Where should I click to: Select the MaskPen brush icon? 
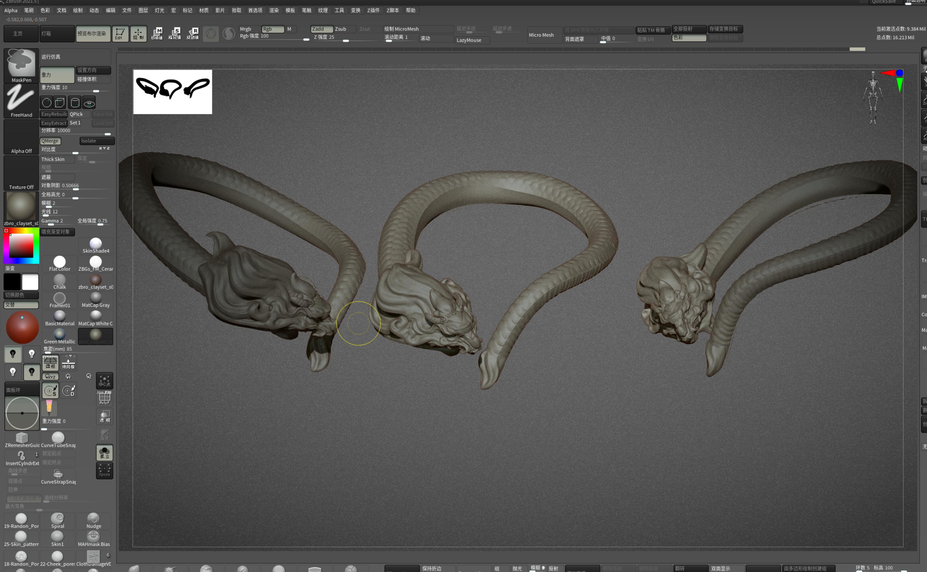21,65
